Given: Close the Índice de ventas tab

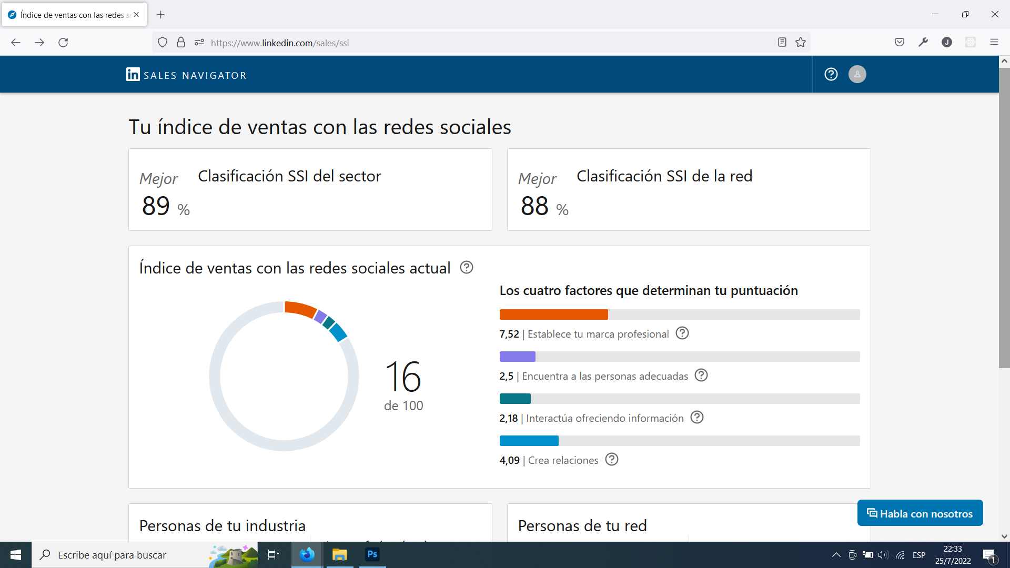Looking at the screenshot, I should 136,15.
